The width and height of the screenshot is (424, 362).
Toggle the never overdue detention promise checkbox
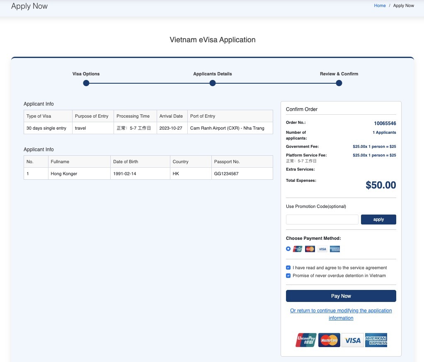(x=288, y=275)
